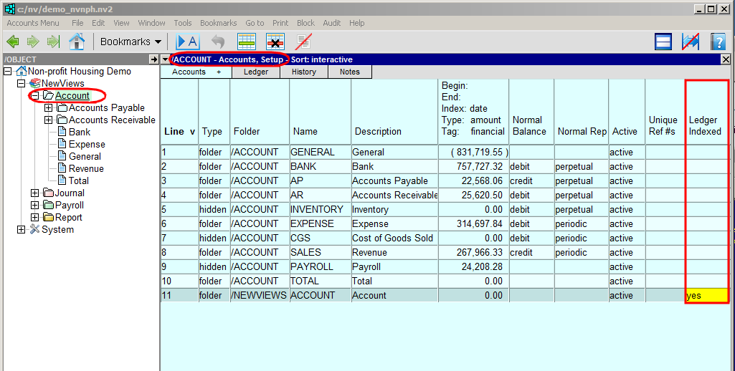Select the Bank account in tree
Viewport: 735px width, 371px height.
[x=80, y=132]
